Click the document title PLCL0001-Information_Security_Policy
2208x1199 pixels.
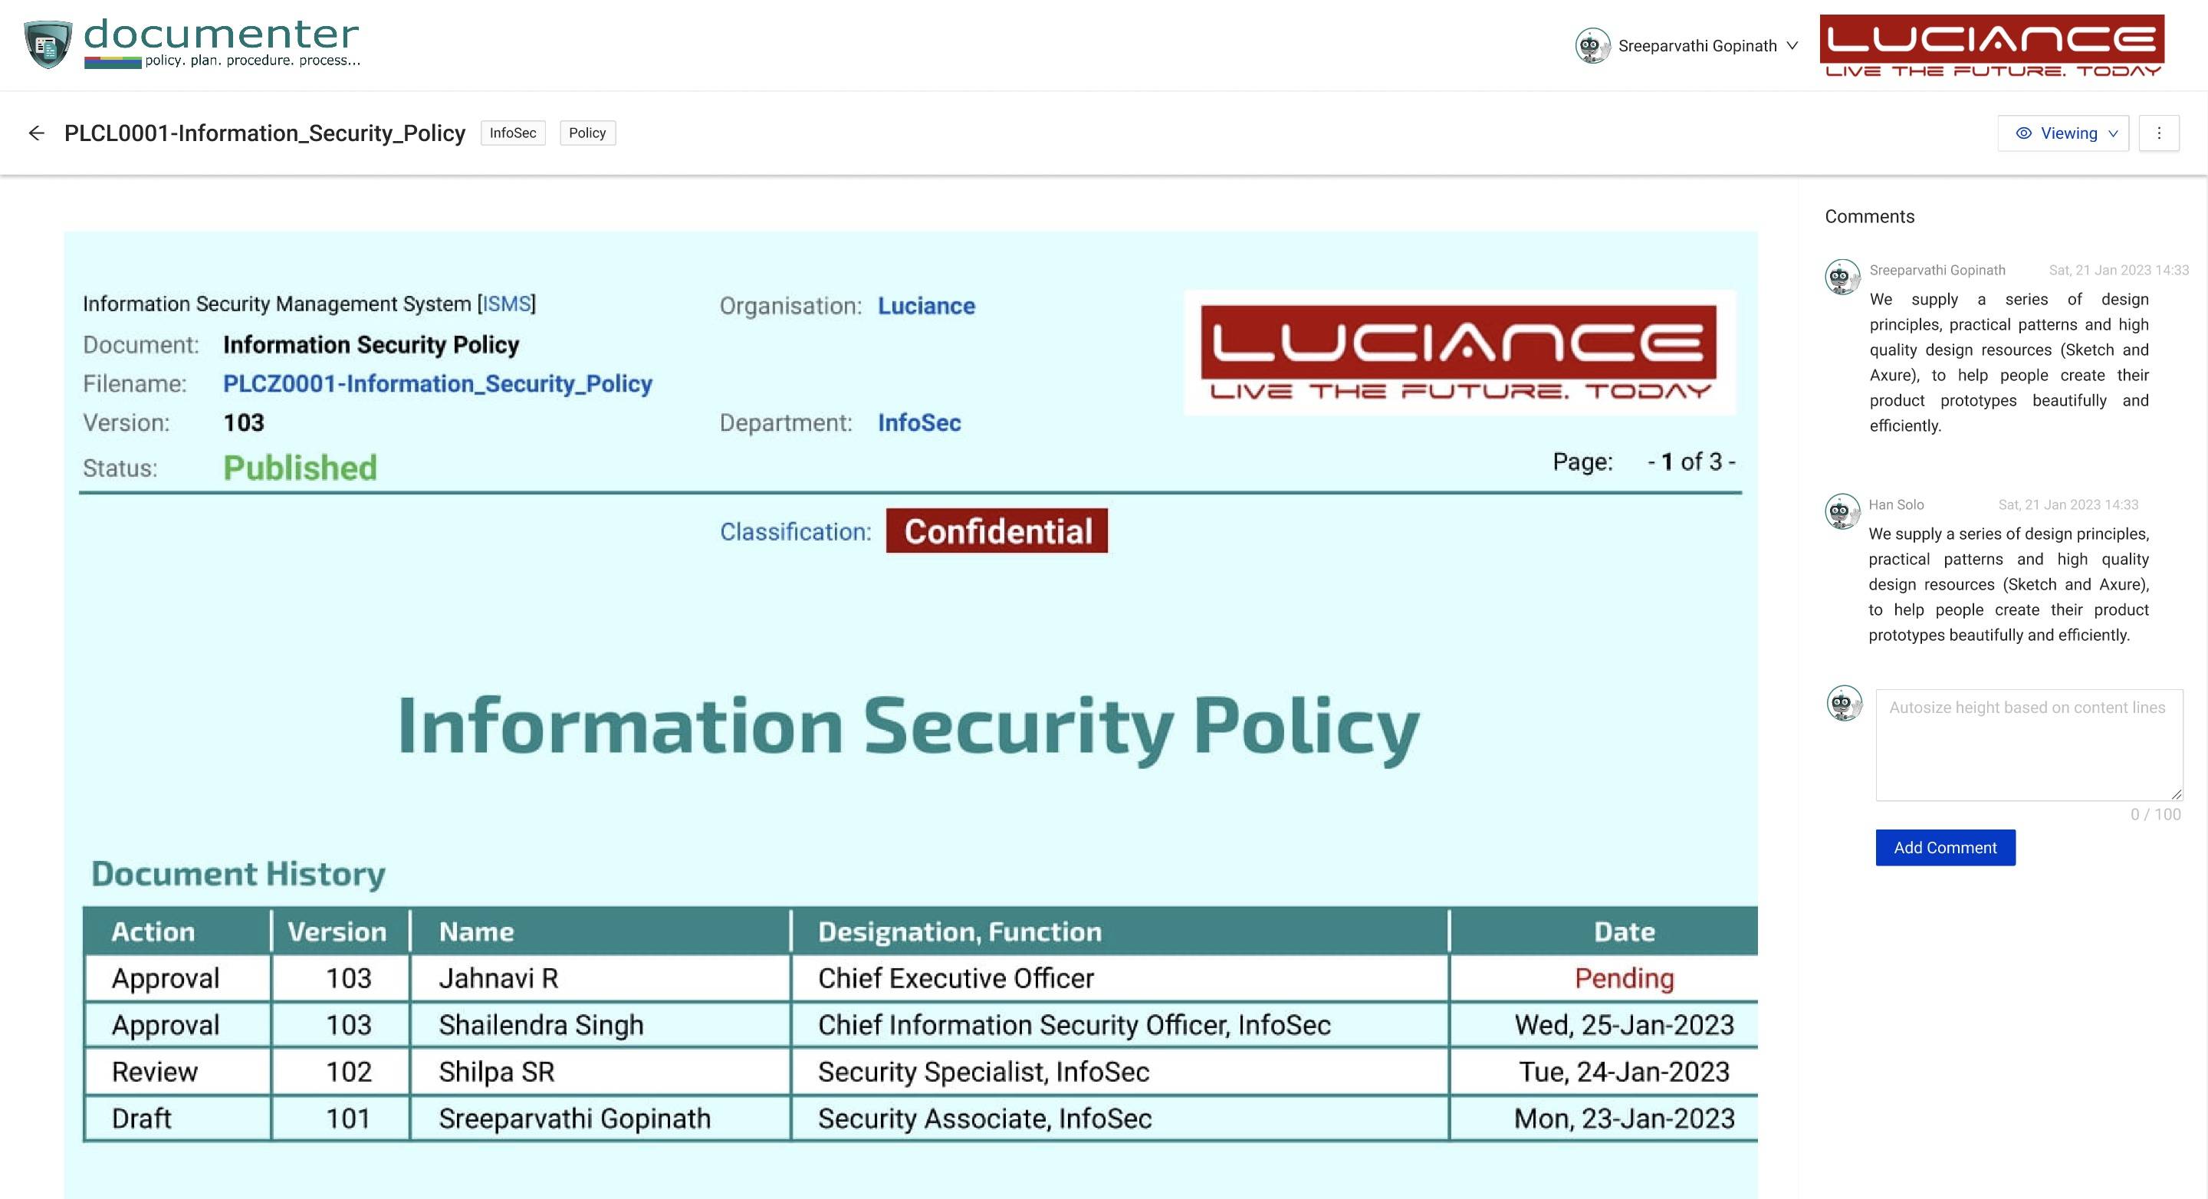[264, 133]
